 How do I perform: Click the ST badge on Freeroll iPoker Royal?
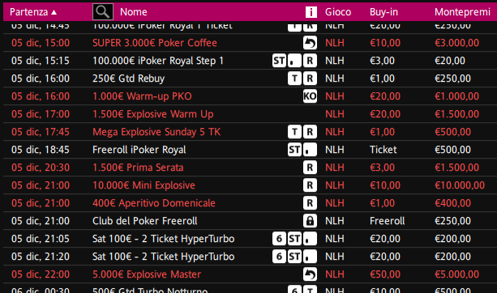pos(294,150)
